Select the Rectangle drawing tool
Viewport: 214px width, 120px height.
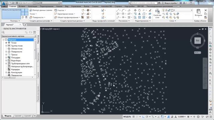point(129,14)
